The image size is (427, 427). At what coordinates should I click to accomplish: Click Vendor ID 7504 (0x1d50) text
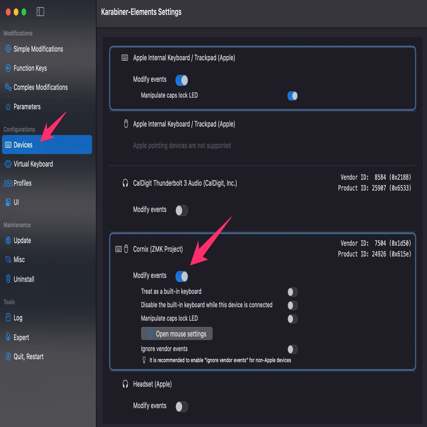tap(376, 243)
